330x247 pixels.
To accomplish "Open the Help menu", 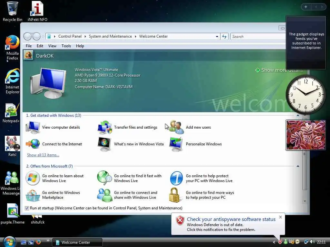I will (80, 46).
